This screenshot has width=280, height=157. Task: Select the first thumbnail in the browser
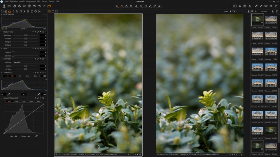[256, 20]
